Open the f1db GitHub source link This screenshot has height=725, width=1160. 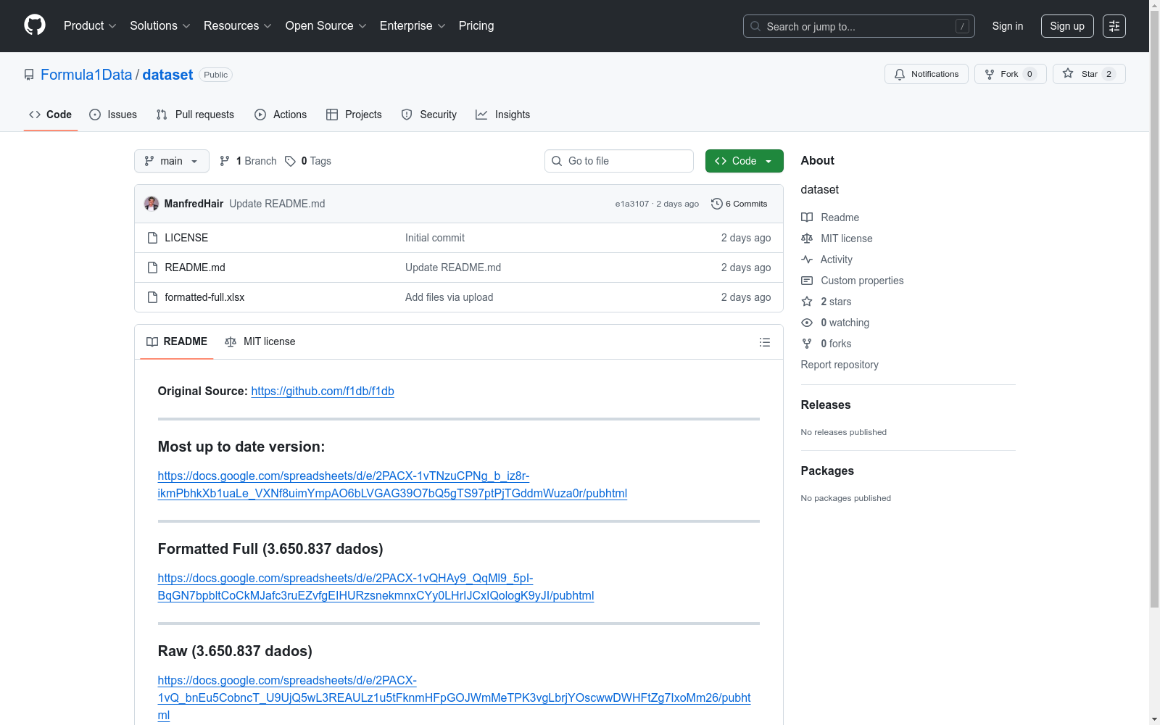323,391
